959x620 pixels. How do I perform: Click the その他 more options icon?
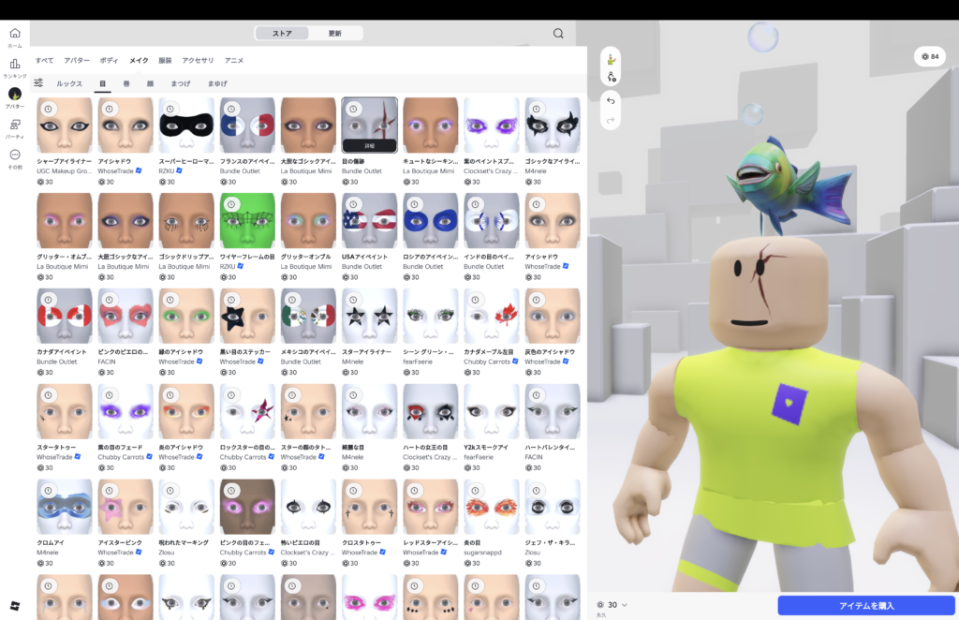click(15, 155)
